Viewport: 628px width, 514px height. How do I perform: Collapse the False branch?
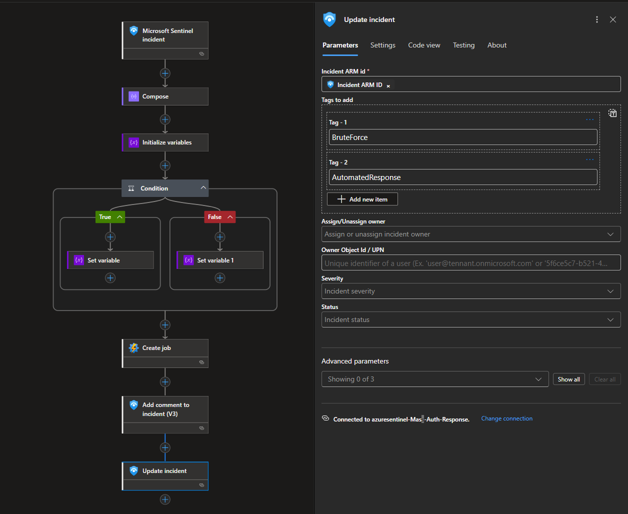pos(230,217)
